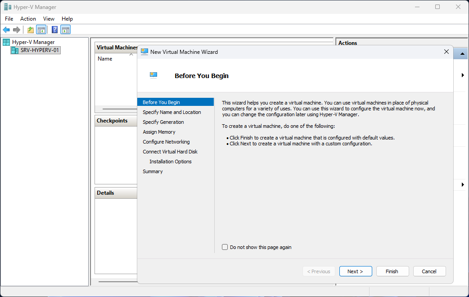Cancel the New Virtual Machine Wizard
The height and width of the screenshot is (297, 469).
(429, 271)
